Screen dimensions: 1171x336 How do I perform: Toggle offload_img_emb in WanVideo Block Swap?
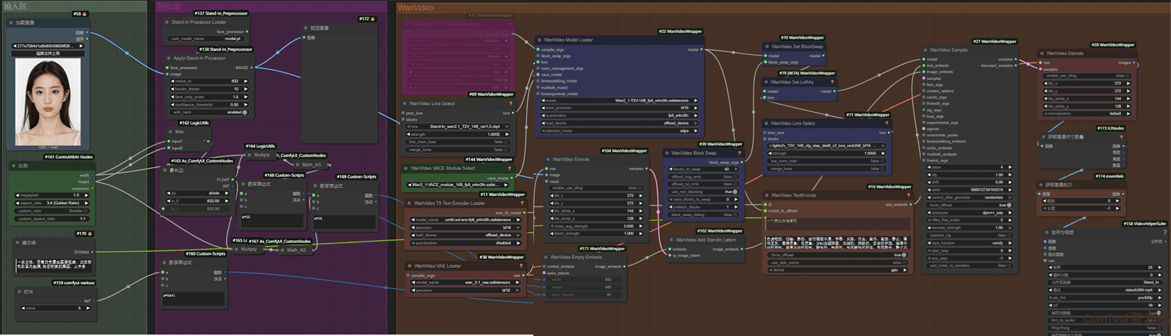pyautogui.click(x=704, y=176)
